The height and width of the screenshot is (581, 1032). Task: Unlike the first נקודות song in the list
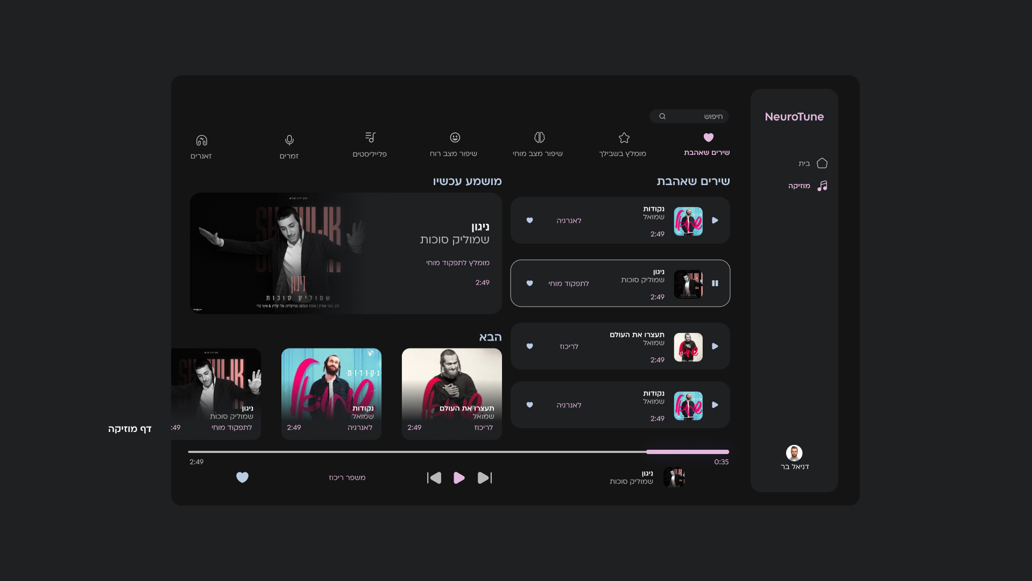point(529,220)
